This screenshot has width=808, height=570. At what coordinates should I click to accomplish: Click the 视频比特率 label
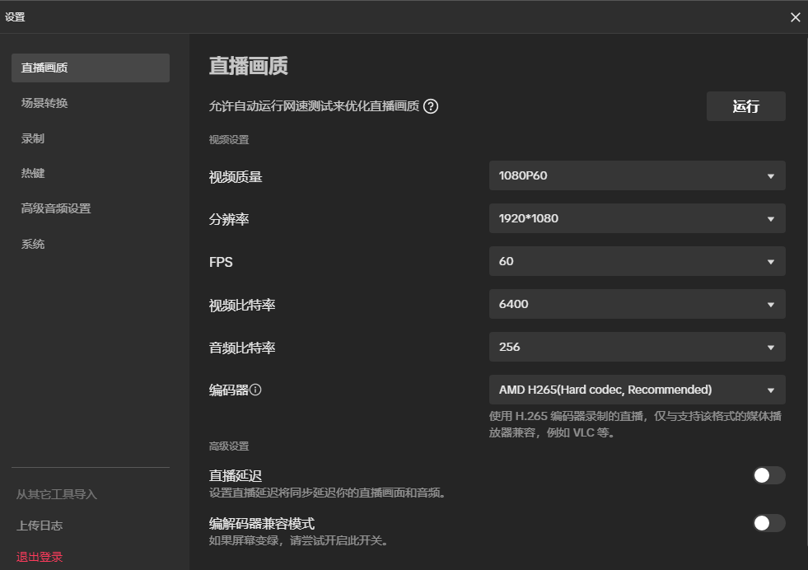(241, 305)
